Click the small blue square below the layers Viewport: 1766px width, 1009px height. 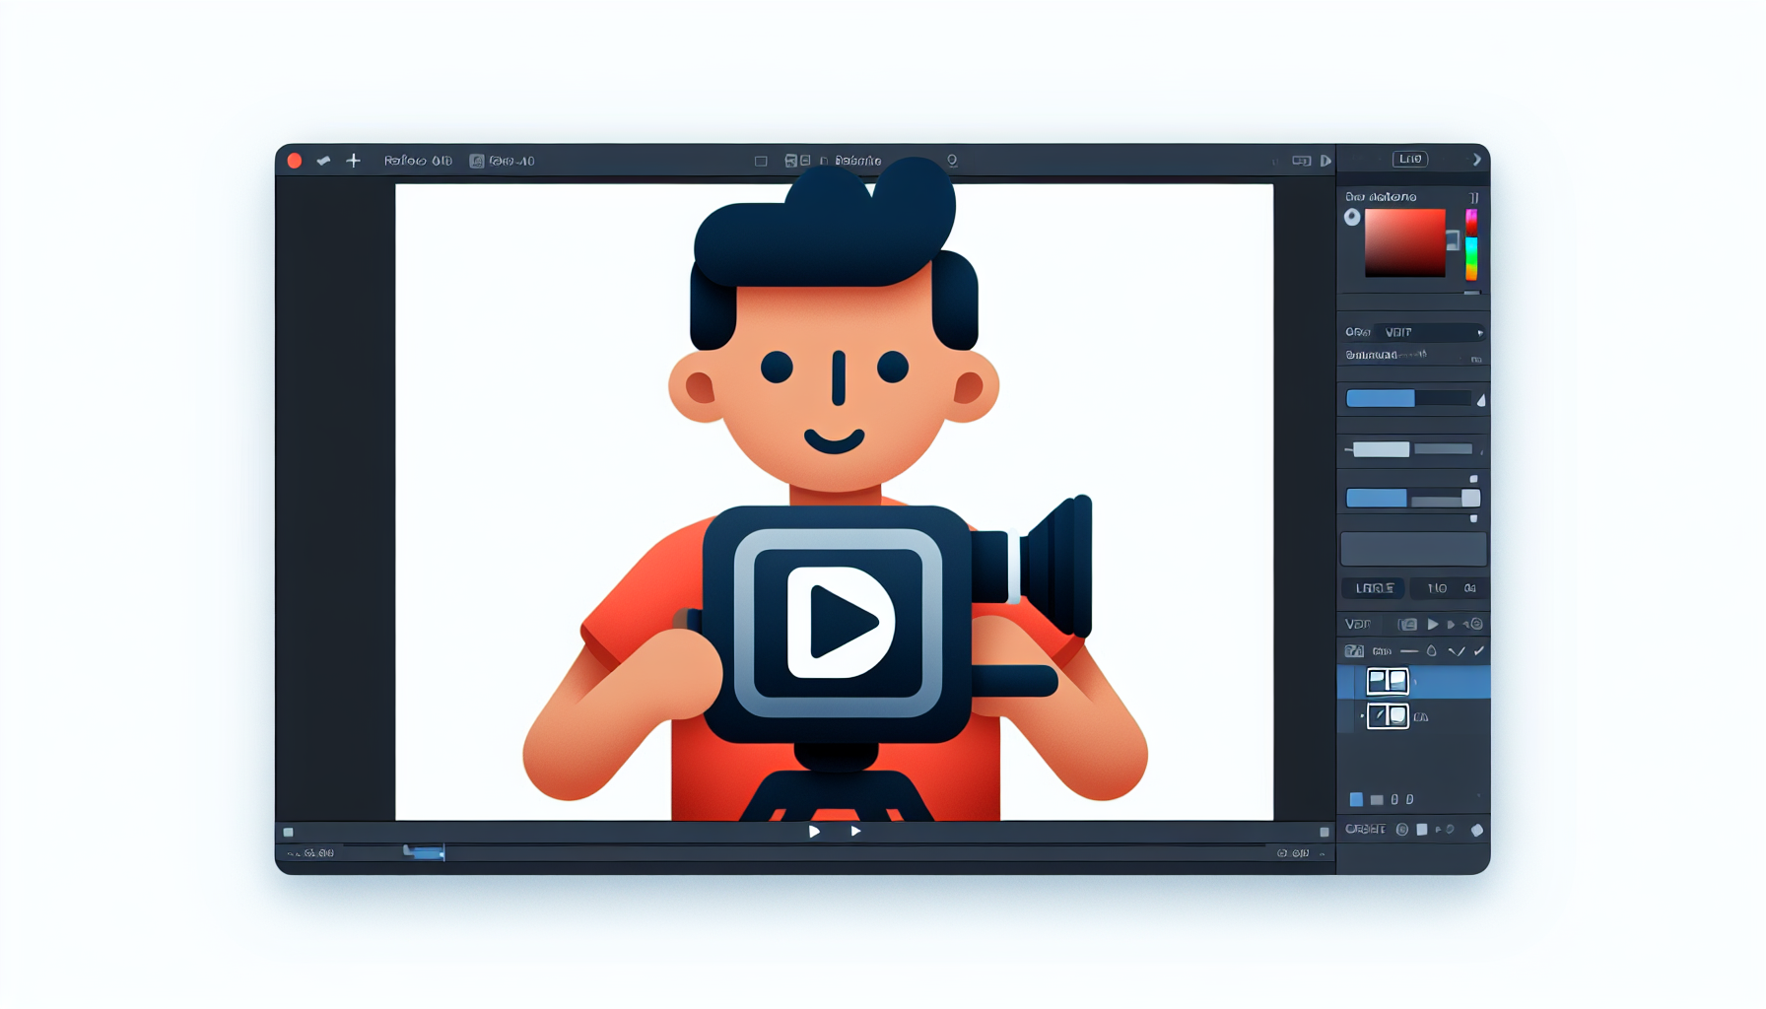click(1356, 799)
